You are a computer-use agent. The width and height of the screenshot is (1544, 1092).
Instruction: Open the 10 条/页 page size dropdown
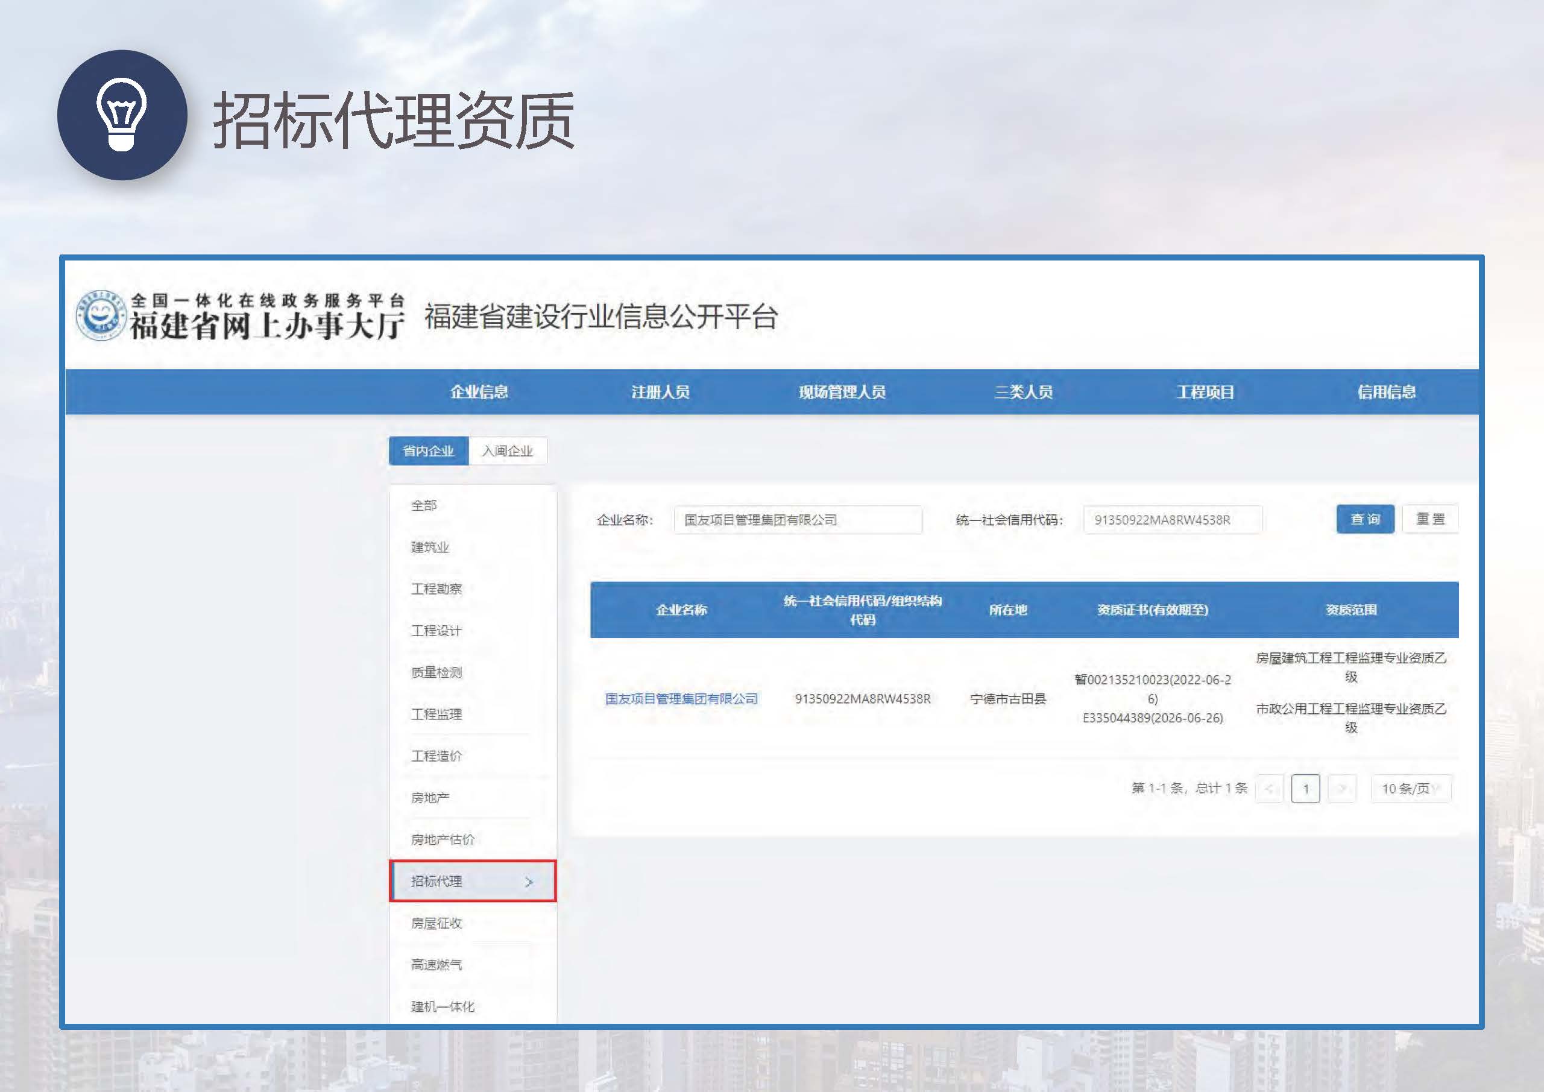pyautogui.click(x=1411, y=788)
